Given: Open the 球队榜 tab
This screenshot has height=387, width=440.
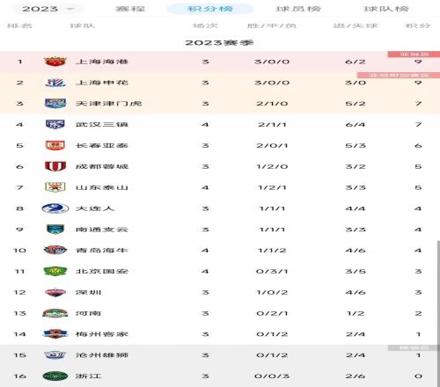Looking at the screenshot, I should click(x=385, y=9).
